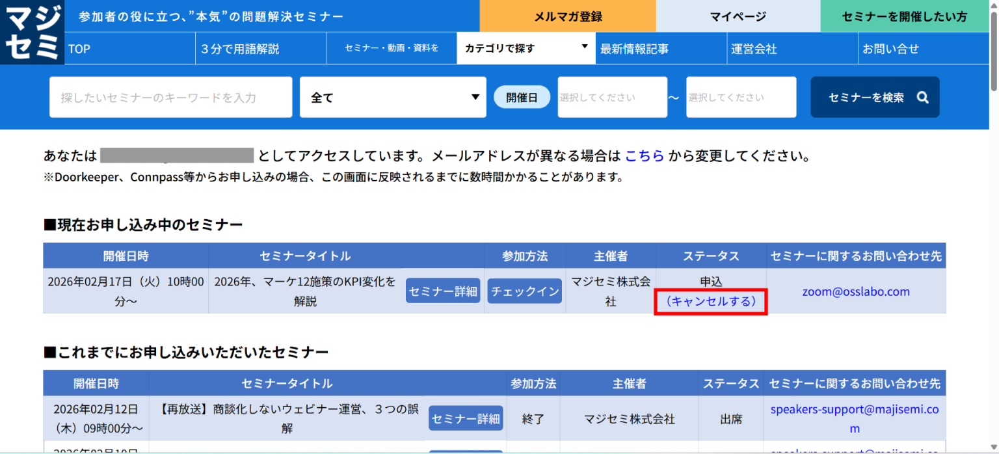
Task: Open セミナー詳細 for the 2026年マーケ12施策 seminar
Action: (443, 291)
